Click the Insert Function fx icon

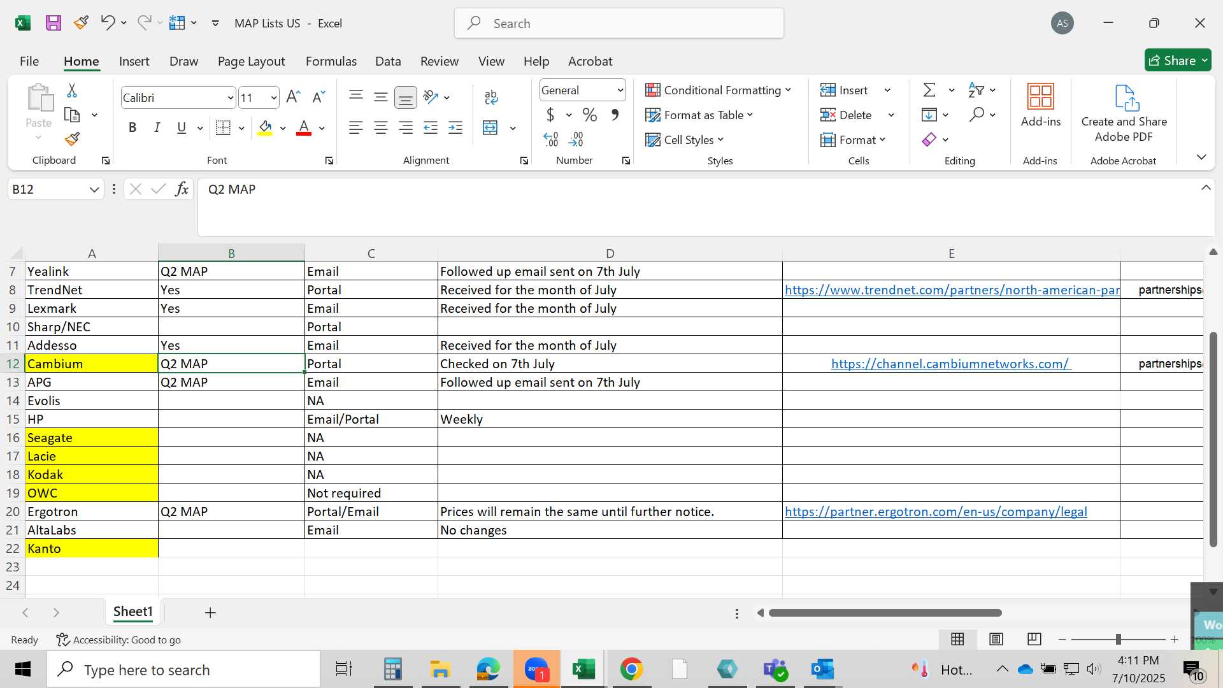pos(182,189)
